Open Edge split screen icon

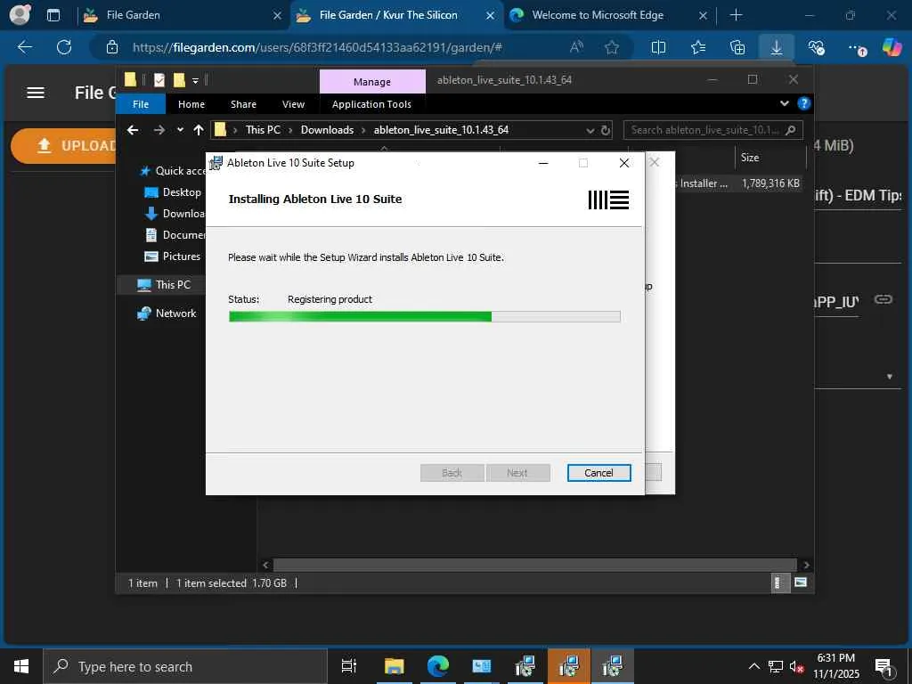pyautogui.click(x=658, y=48)
